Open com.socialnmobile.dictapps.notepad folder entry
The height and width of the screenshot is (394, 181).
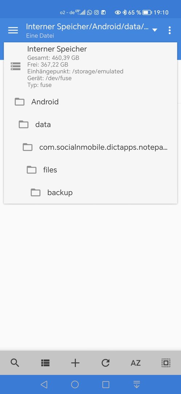pos(89,147)
